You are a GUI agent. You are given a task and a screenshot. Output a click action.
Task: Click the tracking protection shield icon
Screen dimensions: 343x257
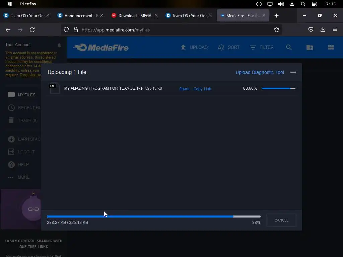pos(66,30)
